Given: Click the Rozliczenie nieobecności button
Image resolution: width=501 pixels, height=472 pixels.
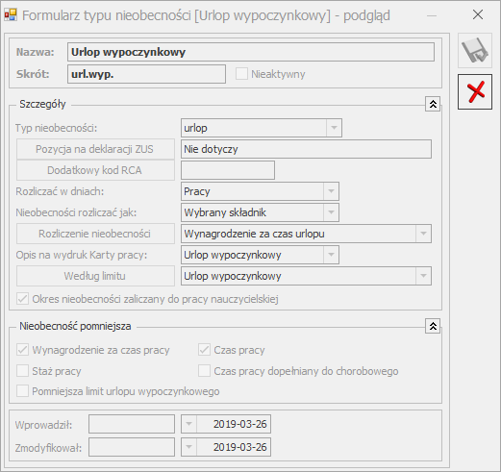Looking at the screenshot, I should (95, 234).
